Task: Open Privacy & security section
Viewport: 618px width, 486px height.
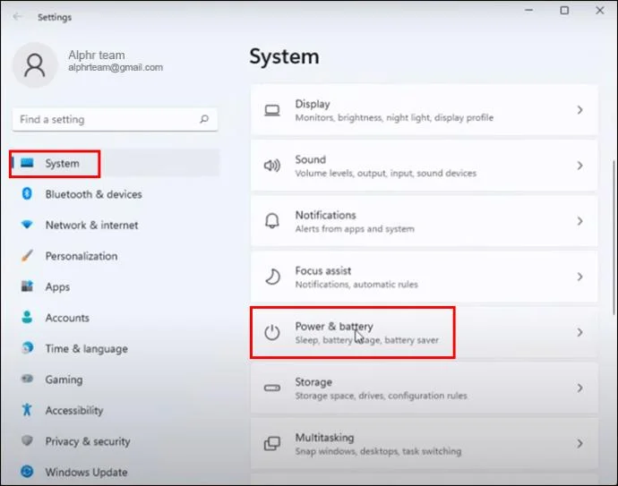Action: click(x=115, y=441)
